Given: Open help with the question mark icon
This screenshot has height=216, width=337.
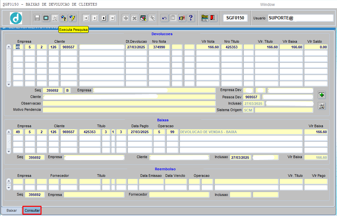Looking at the screenshot, I should click(x=191, y=18).
